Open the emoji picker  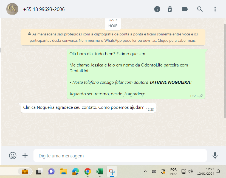pos(13,155)
